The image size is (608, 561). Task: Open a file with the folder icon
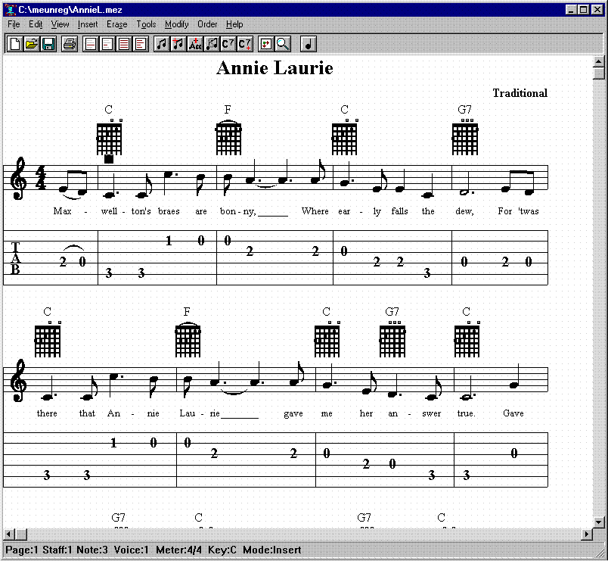click(x=31, y=44)
